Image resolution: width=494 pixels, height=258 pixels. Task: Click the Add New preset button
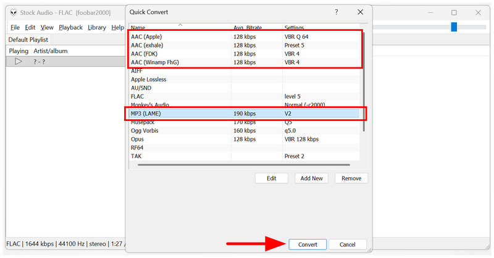(311, 178)
